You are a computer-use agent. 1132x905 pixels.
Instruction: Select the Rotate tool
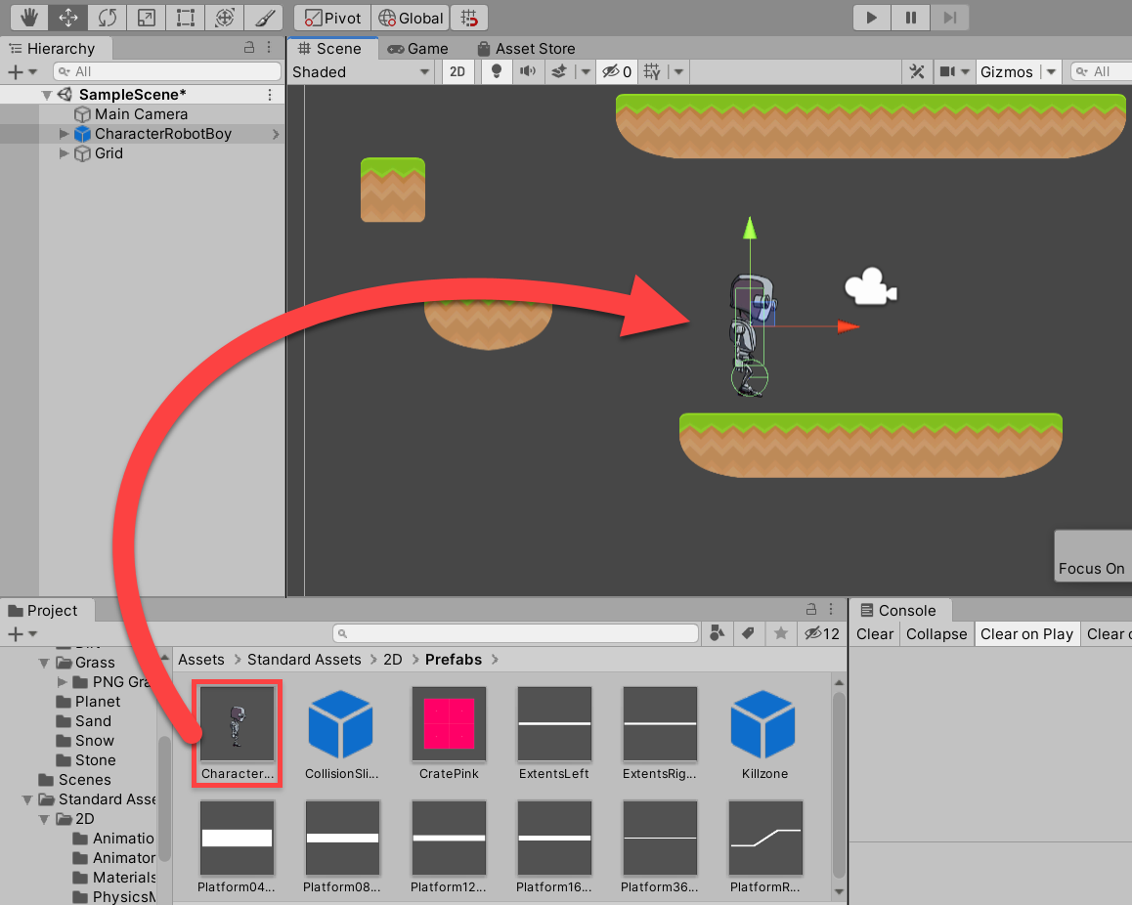point(107,18)
